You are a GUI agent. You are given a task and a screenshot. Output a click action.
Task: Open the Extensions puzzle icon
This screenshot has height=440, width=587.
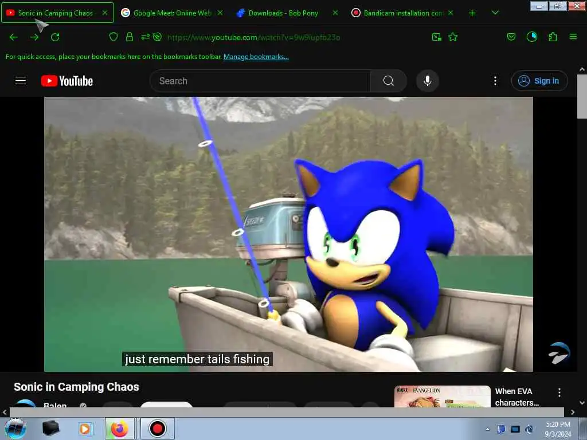tap(553, 37)
